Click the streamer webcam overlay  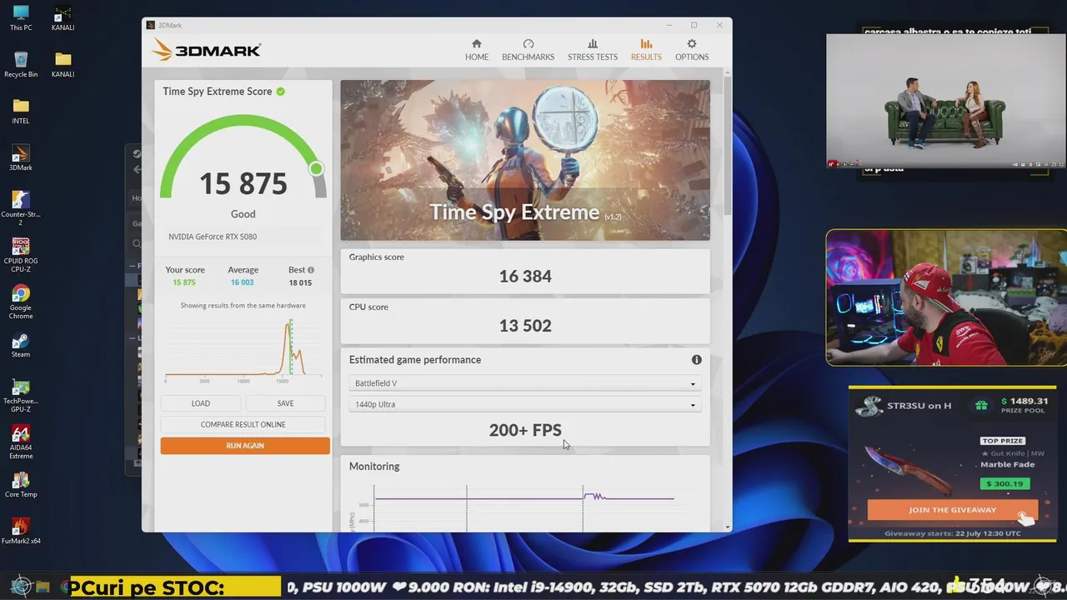coord(946,297)
